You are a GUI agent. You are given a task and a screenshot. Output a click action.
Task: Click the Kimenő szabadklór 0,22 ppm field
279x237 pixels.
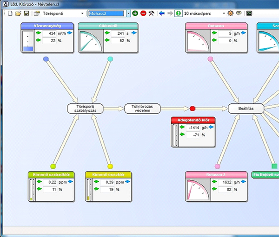tap(50, 182)
